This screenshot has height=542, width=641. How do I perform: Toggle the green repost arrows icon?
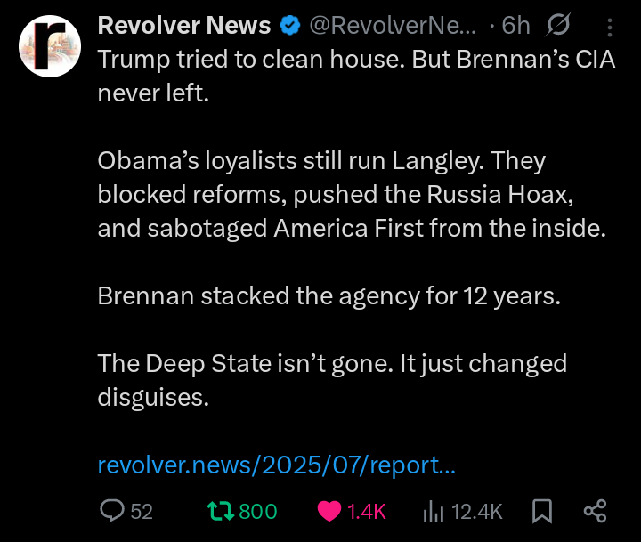tap(218, 511)
